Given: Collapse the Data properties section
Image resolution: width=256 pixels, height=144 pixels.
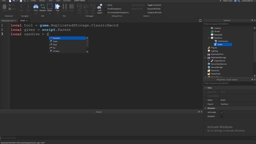Looking at the screenshot, I should click(205, 88).
